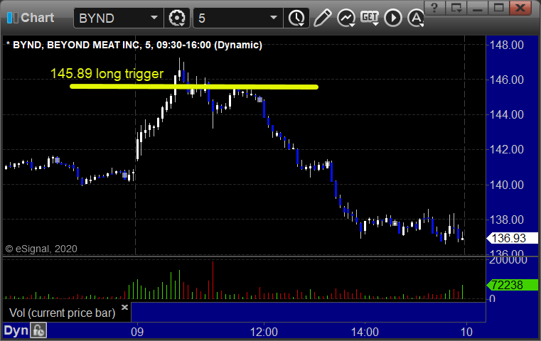The image size is (541, 341).
Task: Toggle the lock icon next to Dyn
Action: click(x=38, y=330)
